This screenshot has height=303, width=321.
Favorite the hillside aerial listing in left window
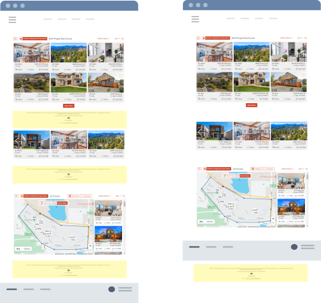coord(47,75)
